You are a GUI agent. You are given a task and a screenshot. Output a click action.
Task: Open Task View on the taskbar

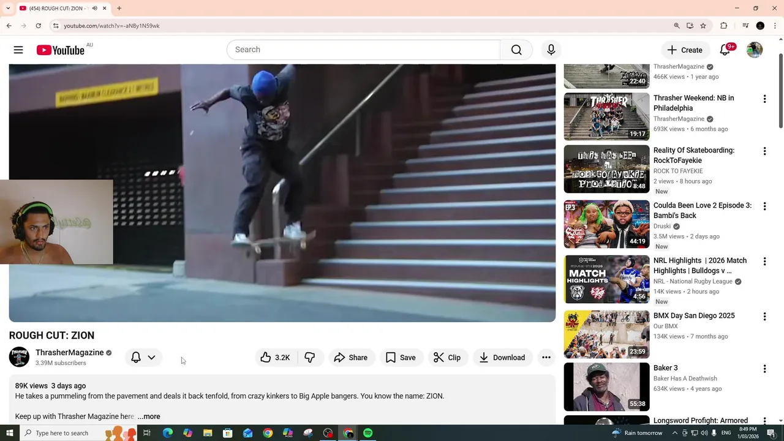click(147, 433)
